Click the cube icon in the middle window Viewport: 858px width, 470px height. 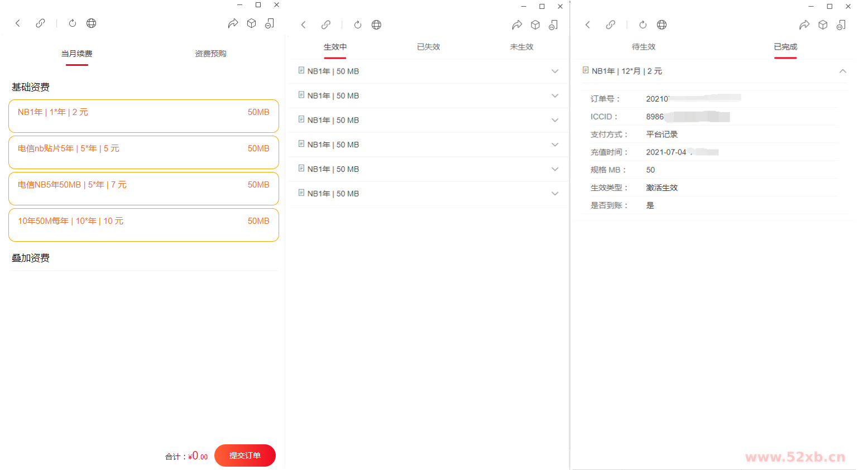(x=535, y=25)
